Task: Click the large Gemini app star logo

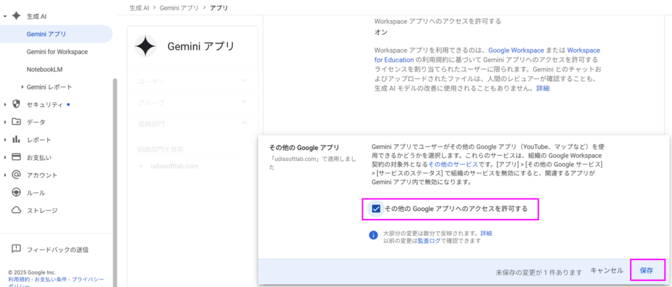Action: click(145, 46)
